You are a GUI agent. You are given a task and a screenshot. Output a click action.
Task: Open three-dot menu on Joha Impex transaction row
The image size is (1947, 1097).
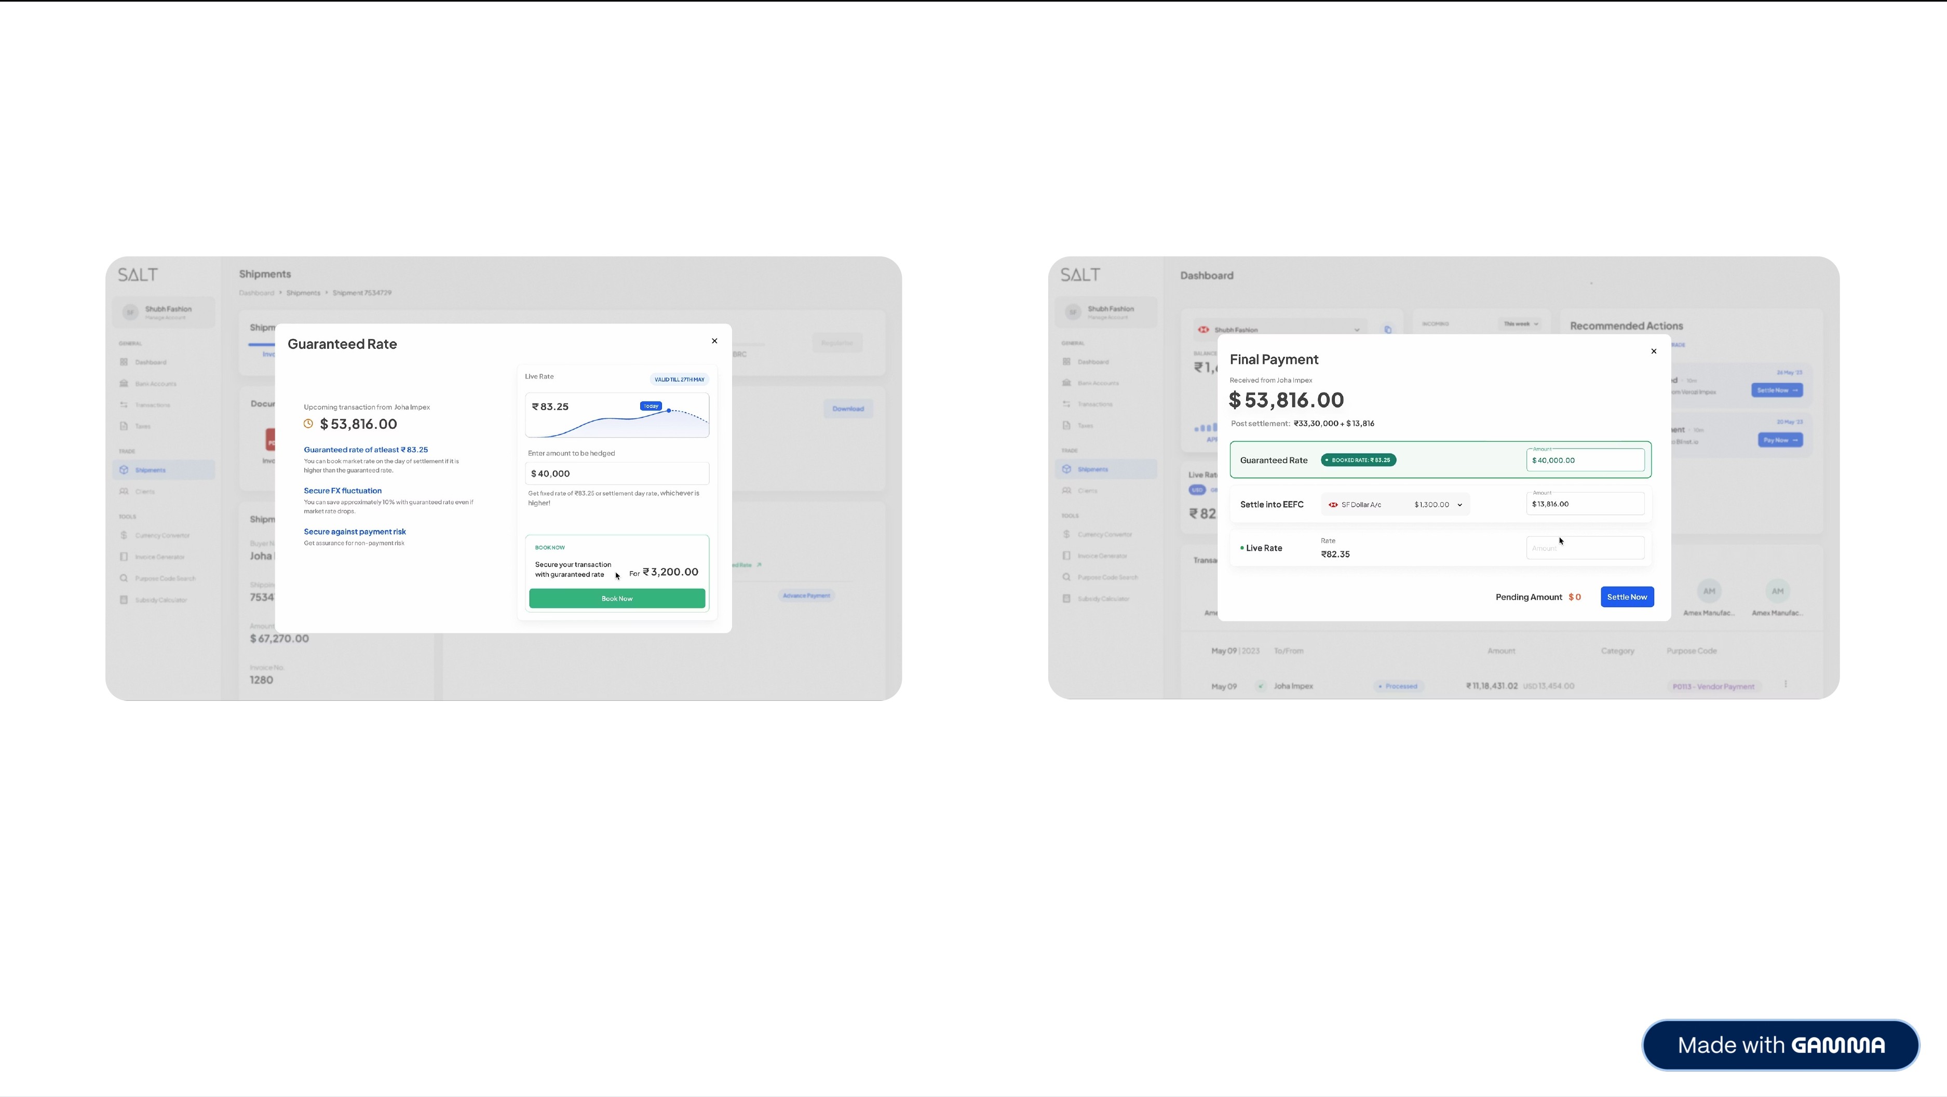[x=1786, y=684]
